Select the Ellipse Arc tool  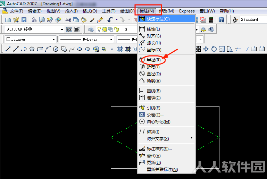[88, 49]
